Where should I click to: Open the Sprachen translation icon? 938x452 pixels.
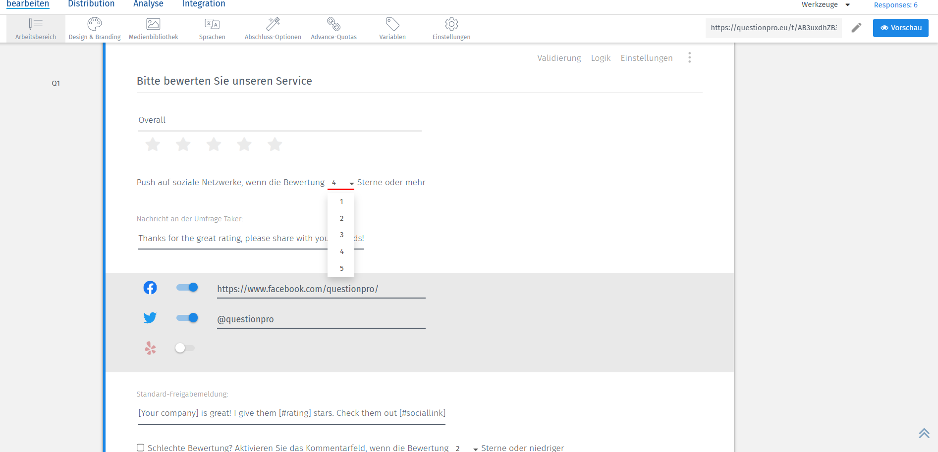(x=212, y=24)
